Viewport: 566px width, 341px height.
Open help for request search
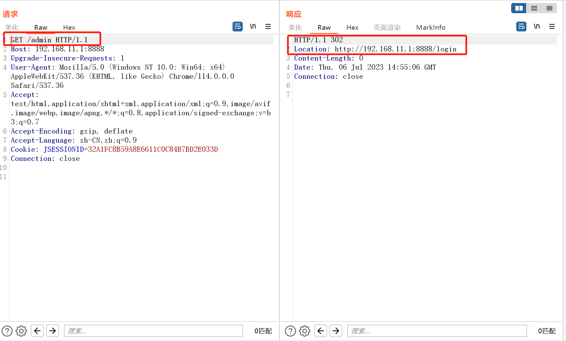pyautogui.click(x=7, y=331)
